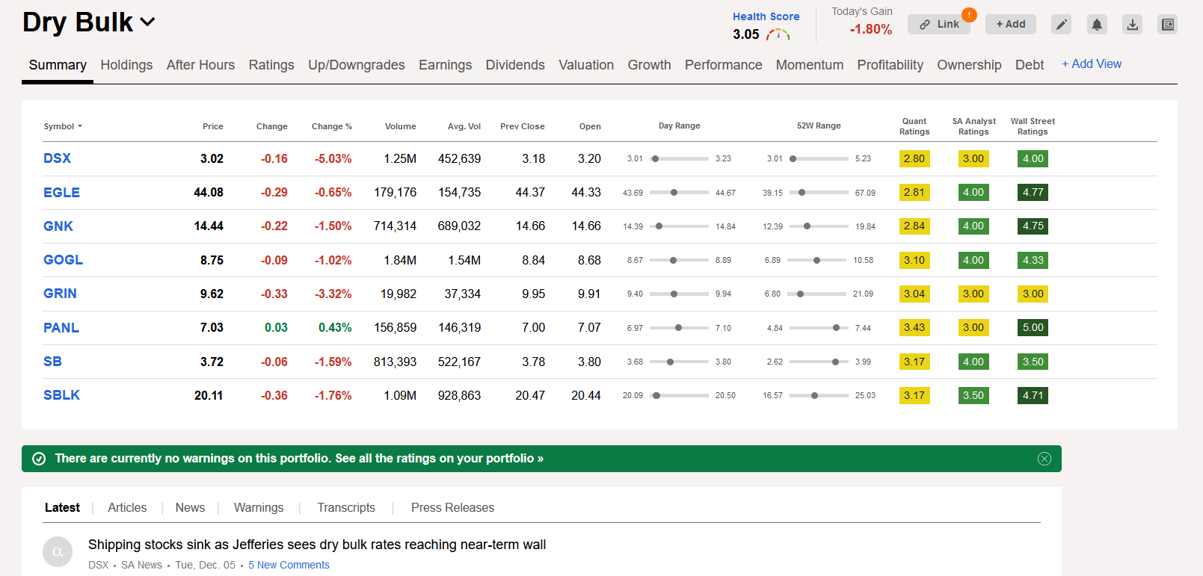Open the Up/Downgrades tab
This screenshot has height=576, width=1203.
357,65
